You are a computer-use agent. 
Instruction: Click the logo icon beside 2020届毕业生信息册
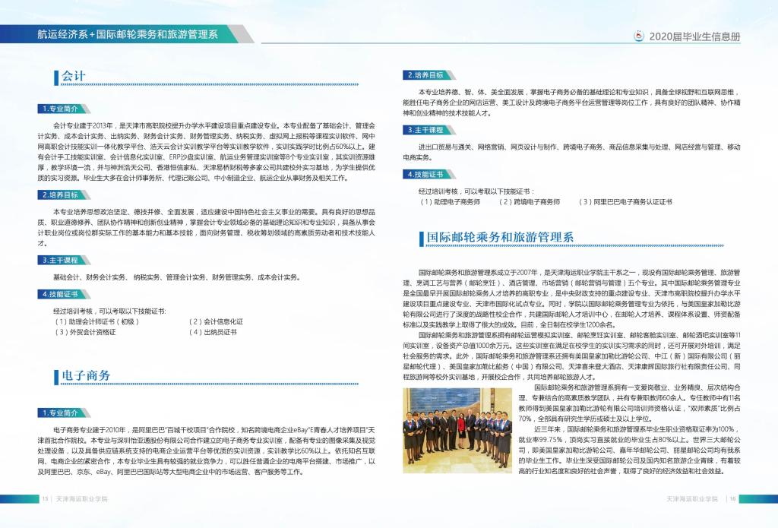tap(640, 36)
